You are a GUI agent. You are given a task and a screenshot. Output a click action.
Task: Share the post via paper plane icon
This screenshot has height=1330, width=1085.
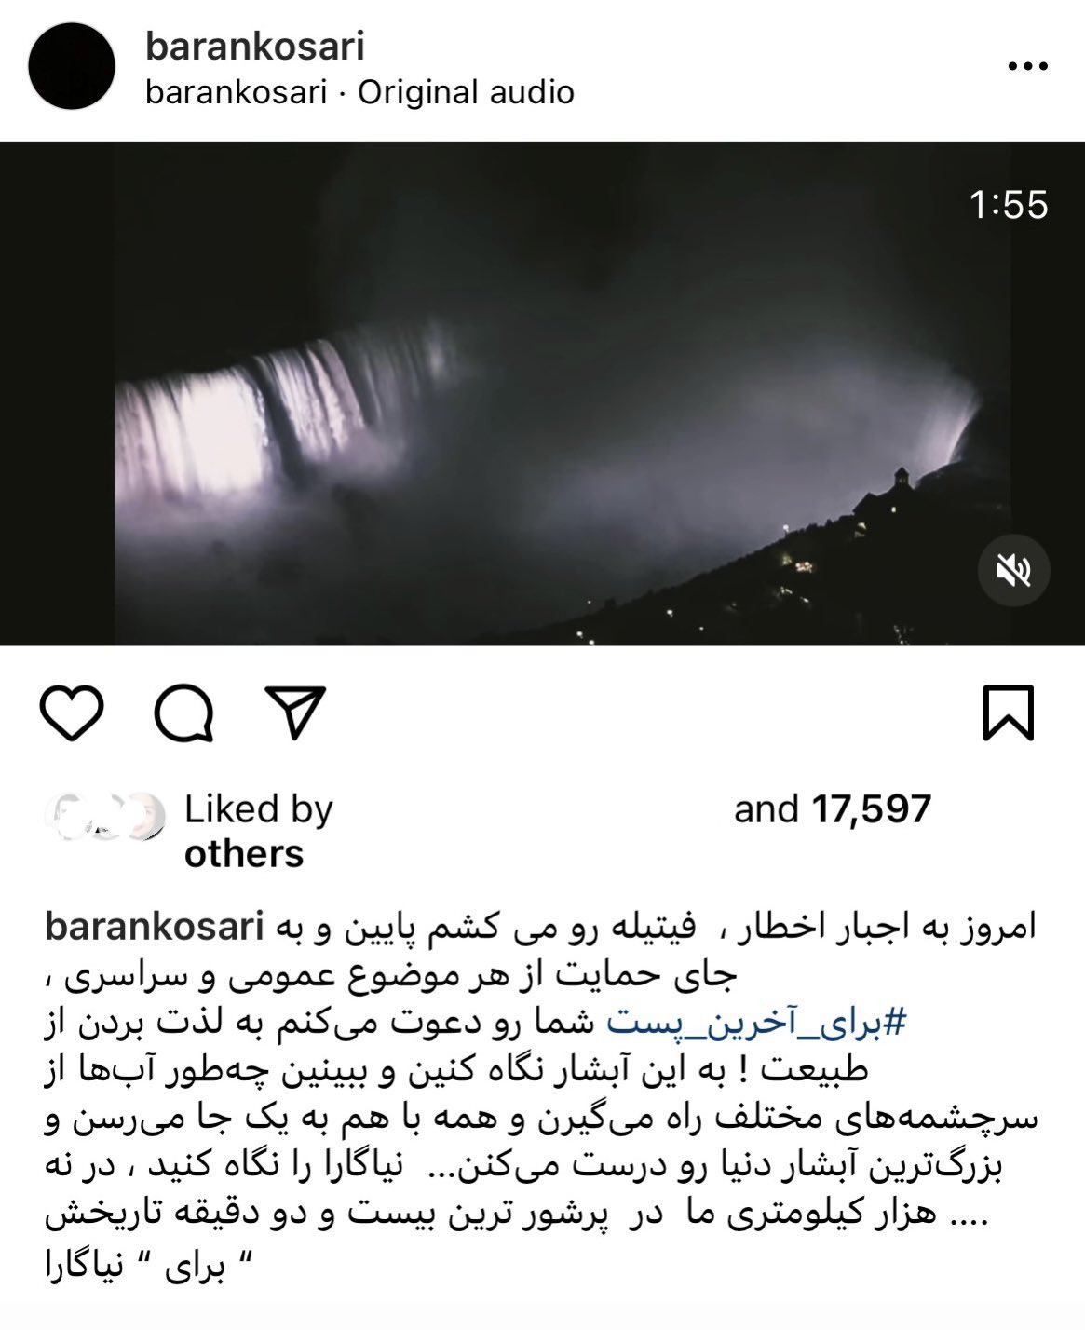(295, 713)
